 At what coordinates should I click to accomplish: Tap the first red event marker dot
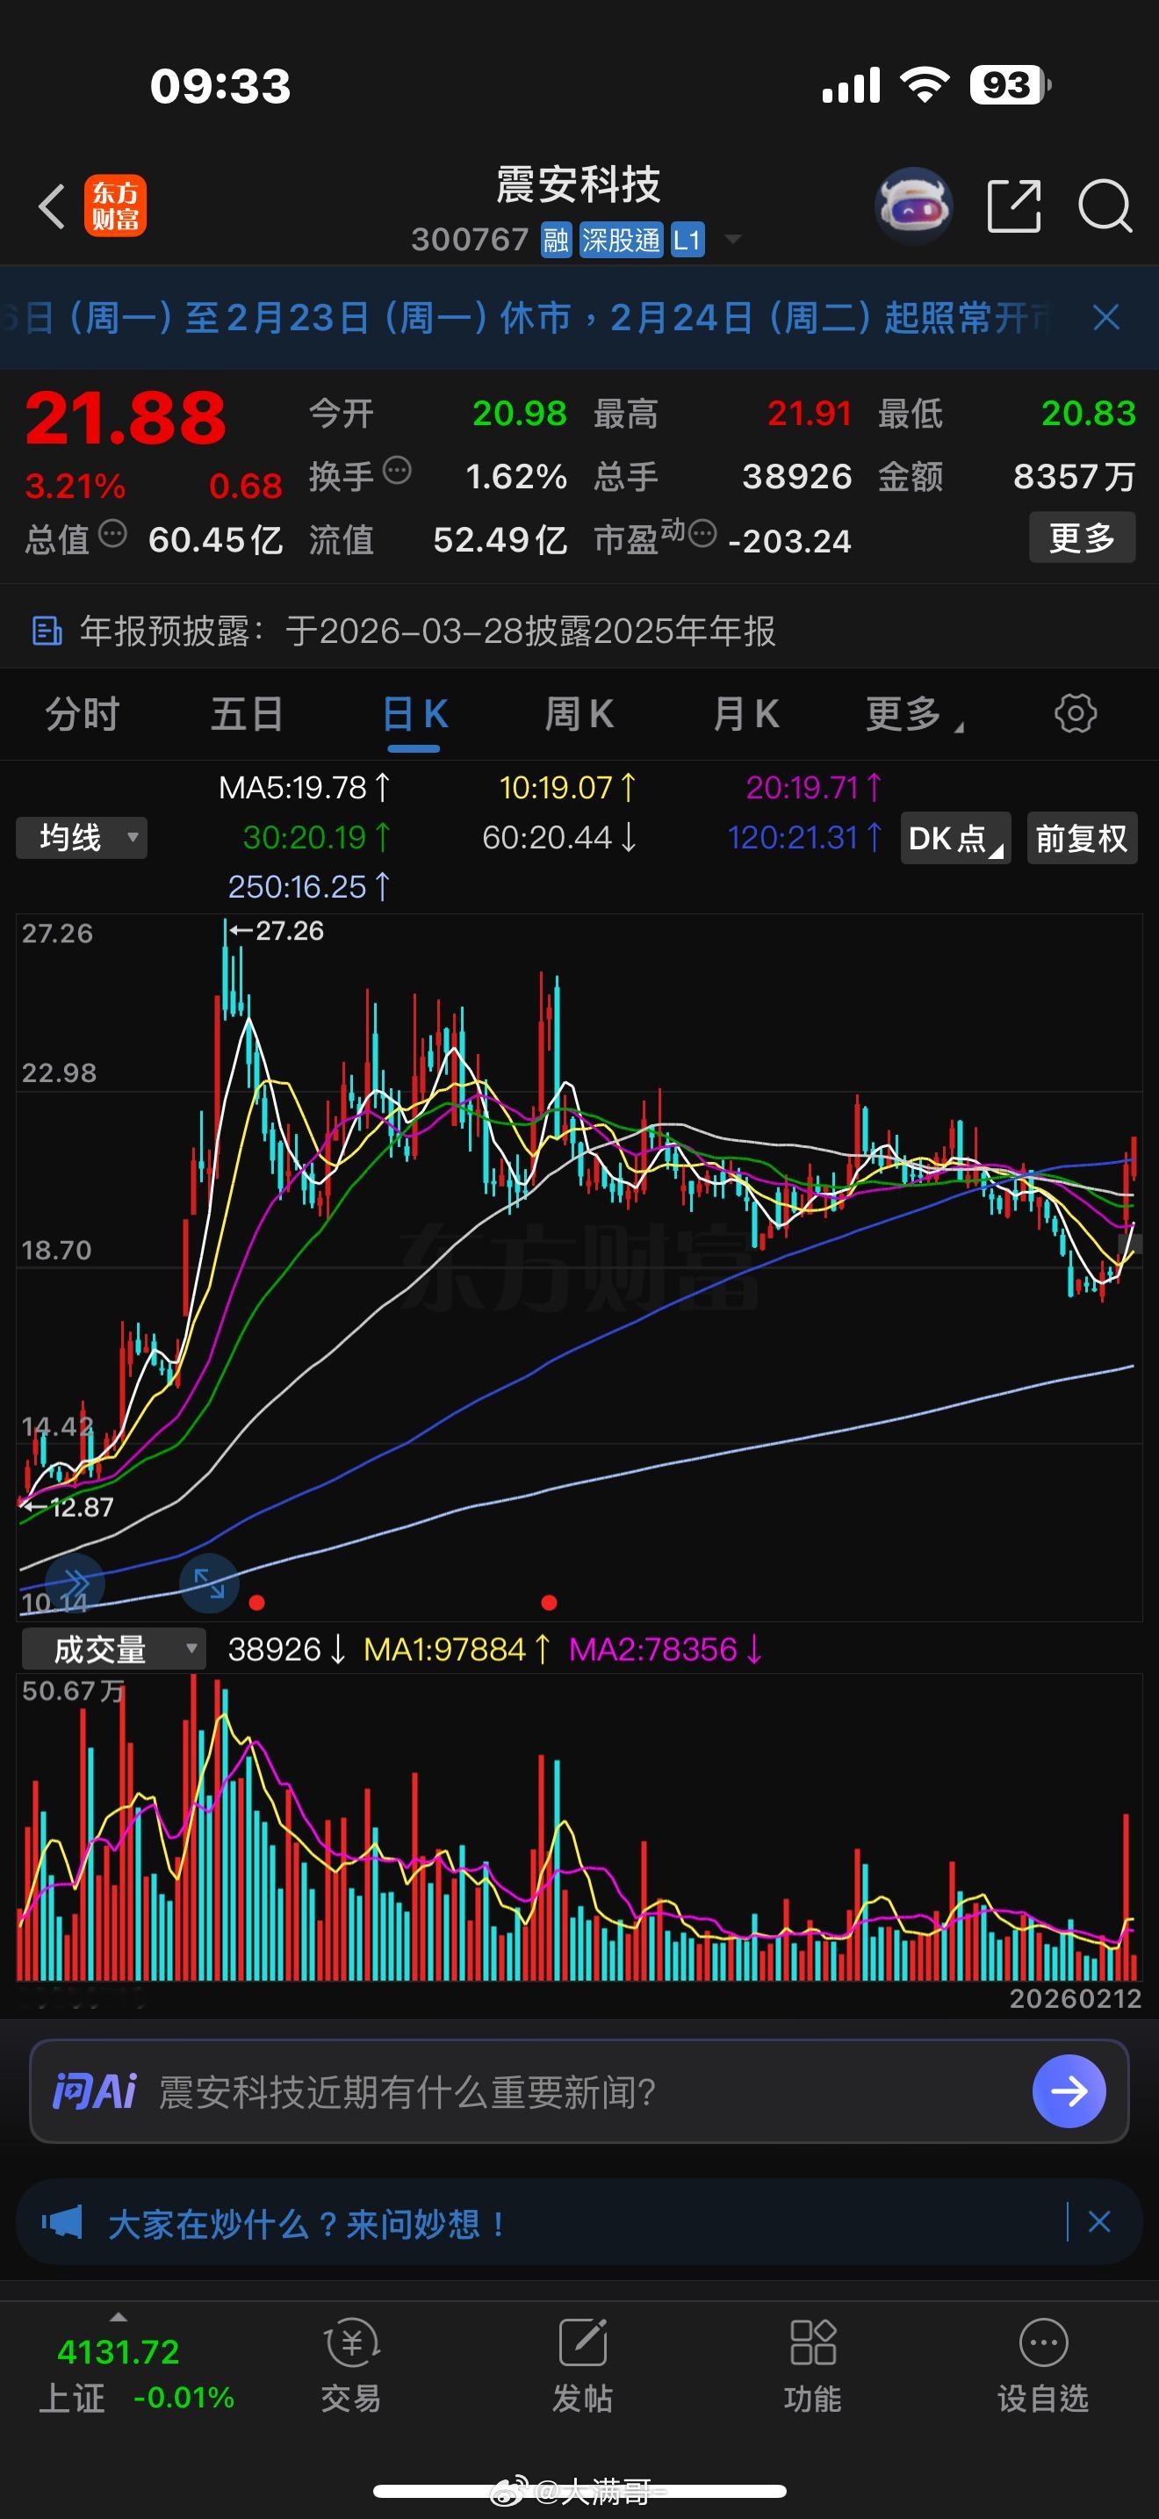(257, 1603)
